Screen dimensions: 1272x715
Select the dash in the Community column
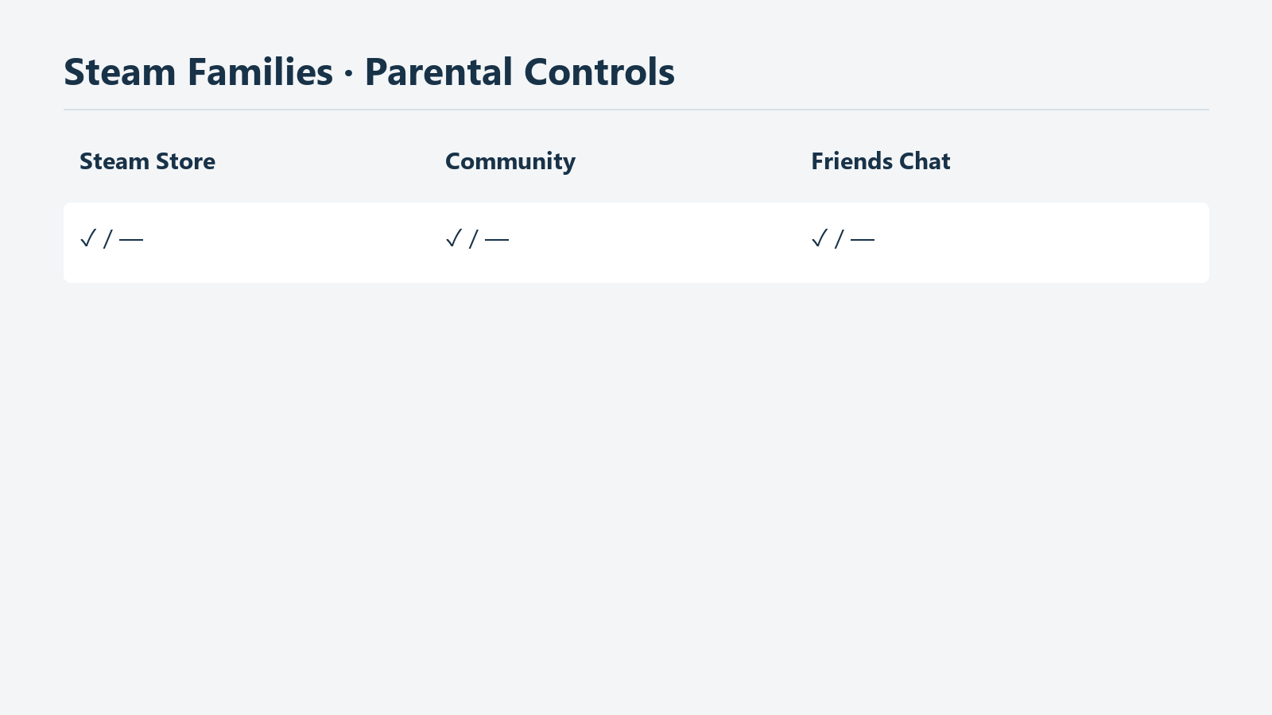point(497,239)
